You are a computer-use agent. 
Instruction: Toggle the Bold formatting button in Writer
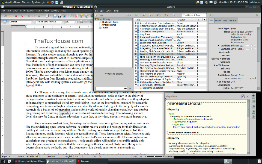coord(81,22)
